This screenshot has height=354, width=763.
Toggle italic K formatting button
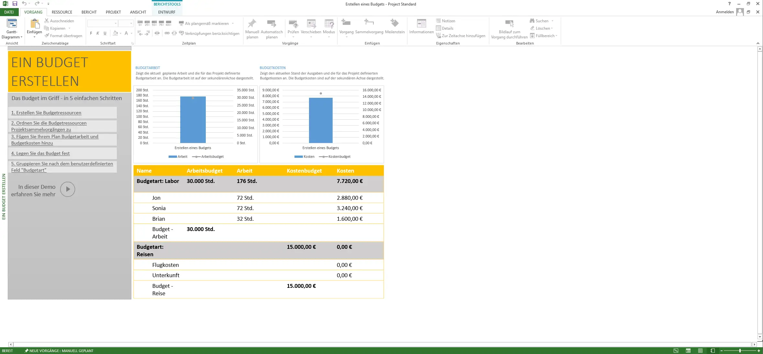(98, 33)
